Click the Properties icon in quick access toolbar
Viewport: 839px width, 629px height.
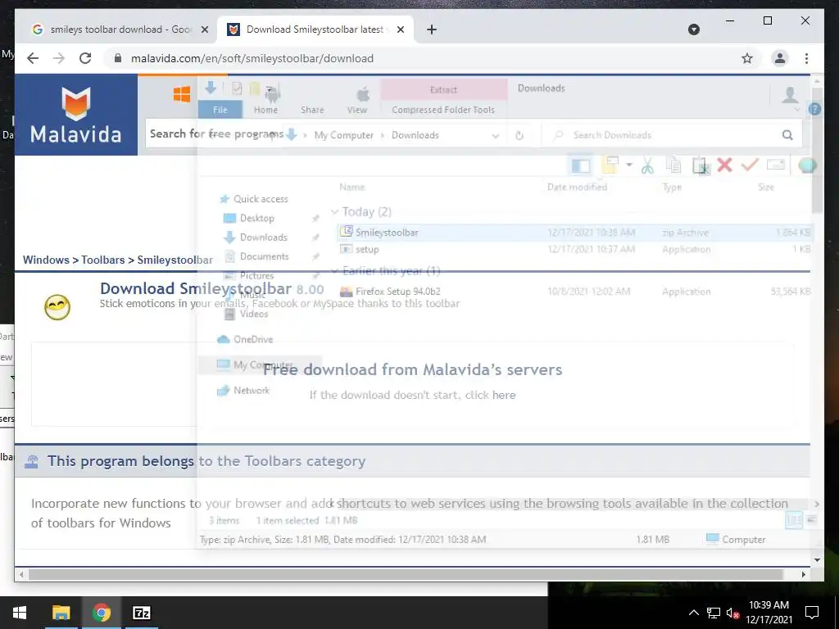click(x=237, y=88)
